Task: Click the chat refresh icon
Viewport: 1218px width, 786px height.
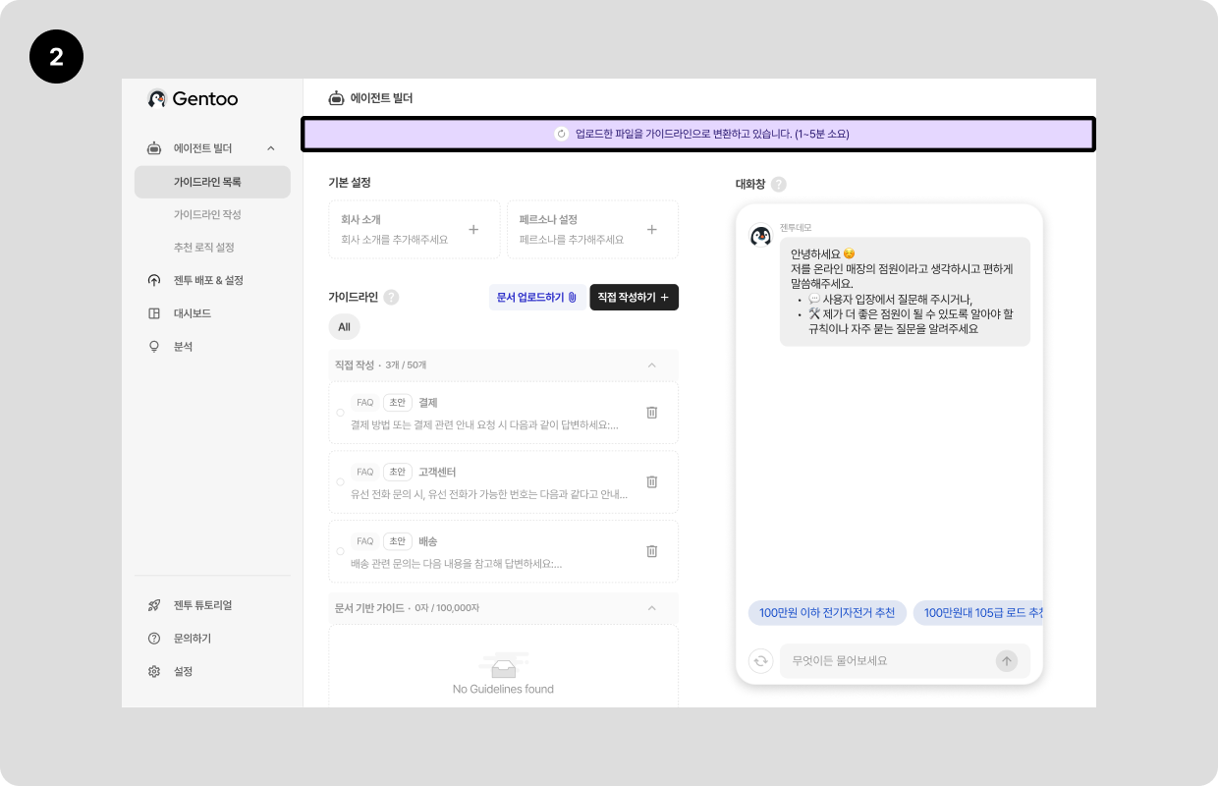Action: [x=760, y=661]
